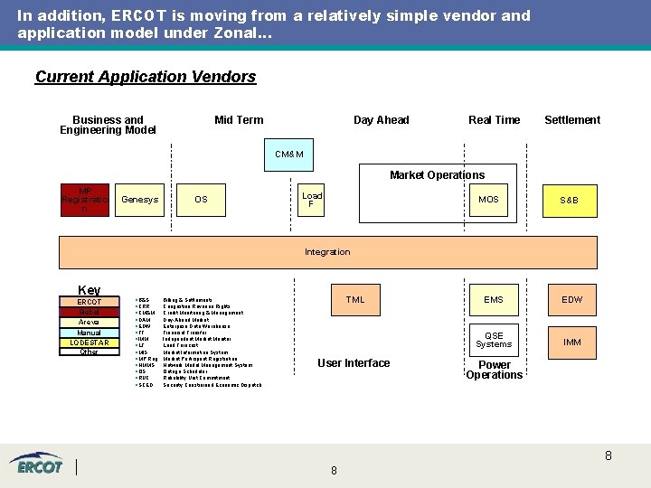651x488 pixels.
Task: Click the QSE Systems box
Action: (x=494, y=341)
